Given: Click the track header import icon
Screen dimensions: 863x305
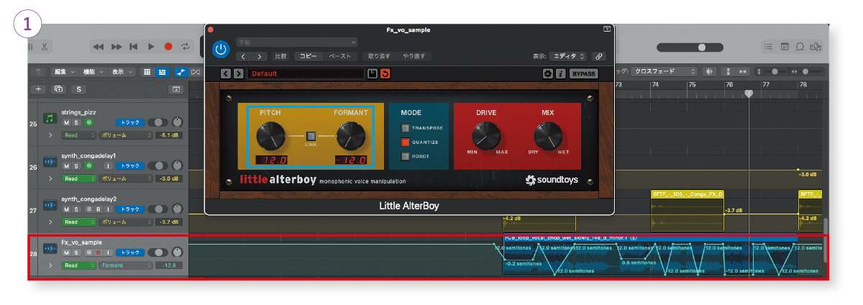Looking at the screenshot, I should 175,89.
